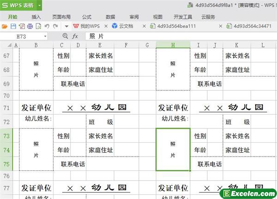Click the Print Preview icon
This screenshot has width=277, height=199.
coord(38,26)
